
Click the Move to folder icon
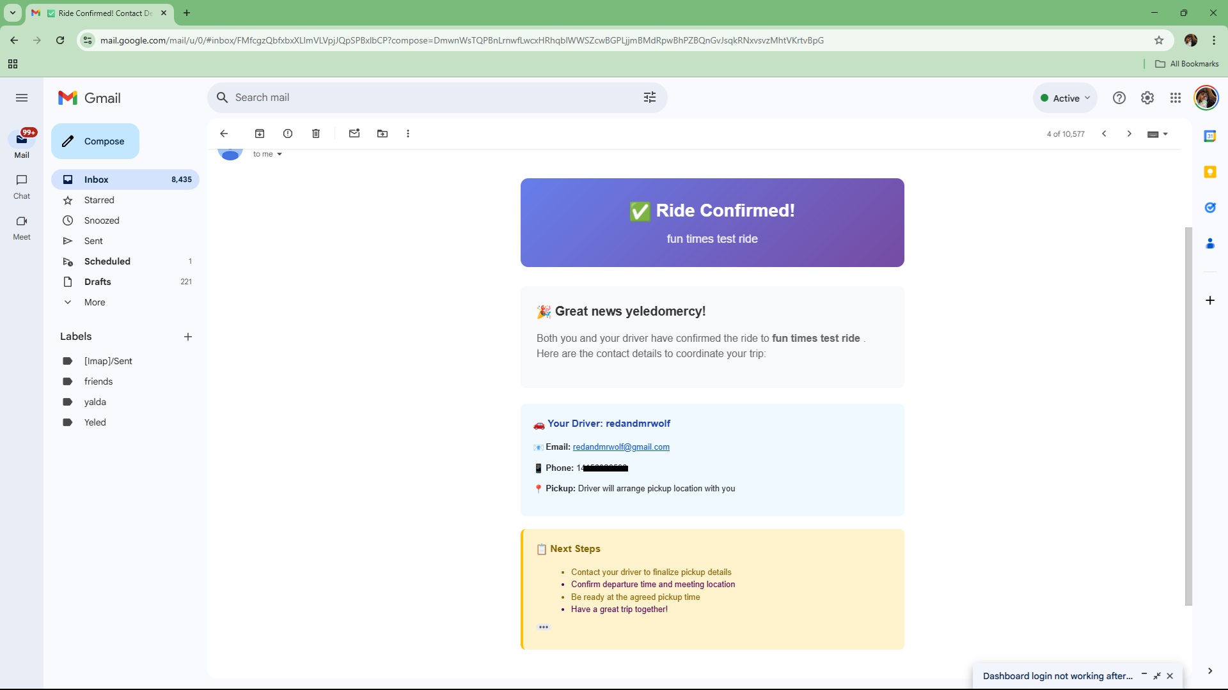(382, 134)
